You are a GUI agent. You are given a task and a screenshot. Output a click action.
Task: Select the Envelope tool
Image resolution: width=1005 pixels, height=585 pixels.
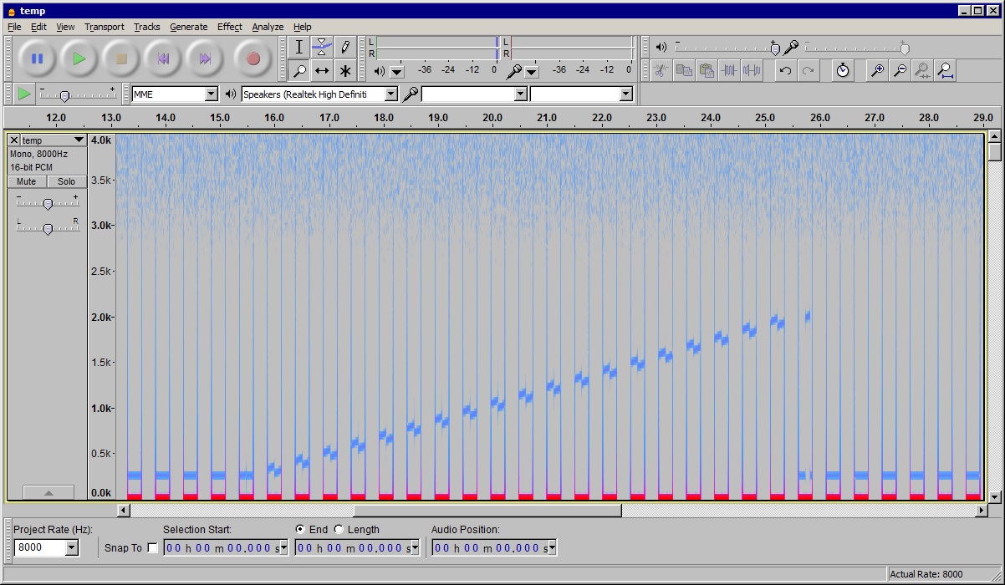[322, 48]
